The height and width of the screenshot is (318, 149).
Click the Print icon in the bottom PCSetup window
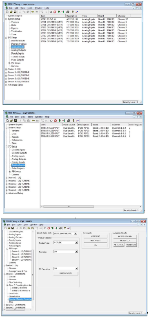(60, 228)
